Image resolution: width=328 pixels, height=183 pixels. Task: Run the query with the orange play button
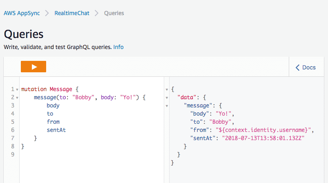(33, 67)
